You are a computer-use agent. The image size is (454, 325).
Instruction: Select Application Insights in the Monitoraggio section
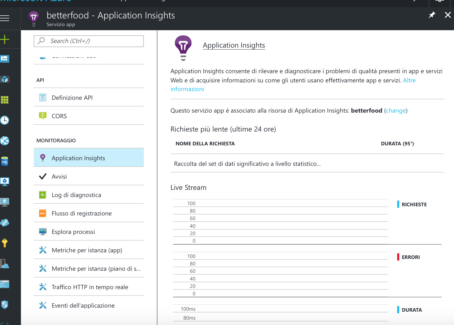point(89,158)
